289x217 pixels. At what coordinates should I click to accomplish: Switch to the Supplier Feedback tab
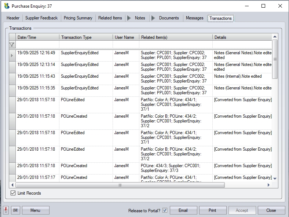click(41, 18)
